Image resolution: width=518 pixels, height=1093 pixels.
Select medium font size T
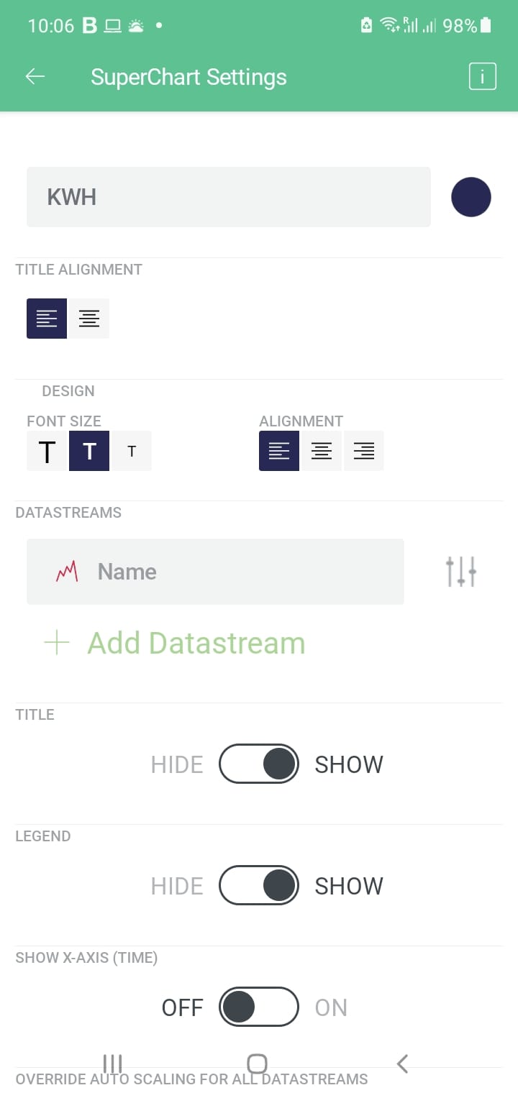tap(89, 452)
